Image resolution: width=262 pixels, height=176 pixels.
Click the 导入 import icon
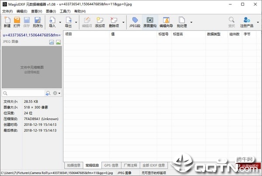(x=52, y=22)
